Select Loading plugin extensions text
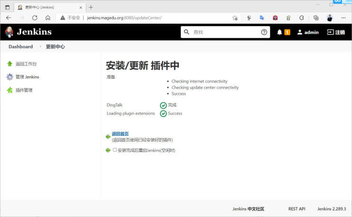 click(130, 113)
